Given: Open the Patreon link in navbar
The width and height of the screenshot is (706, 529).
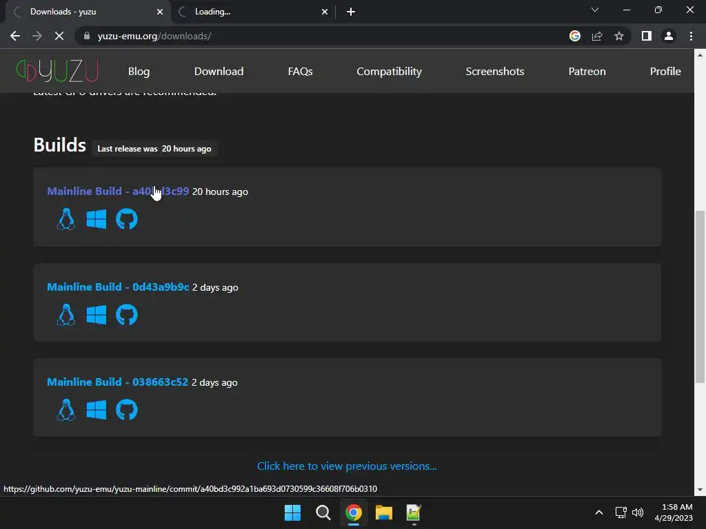Looking at the screenshot, I should coord(587,71).
